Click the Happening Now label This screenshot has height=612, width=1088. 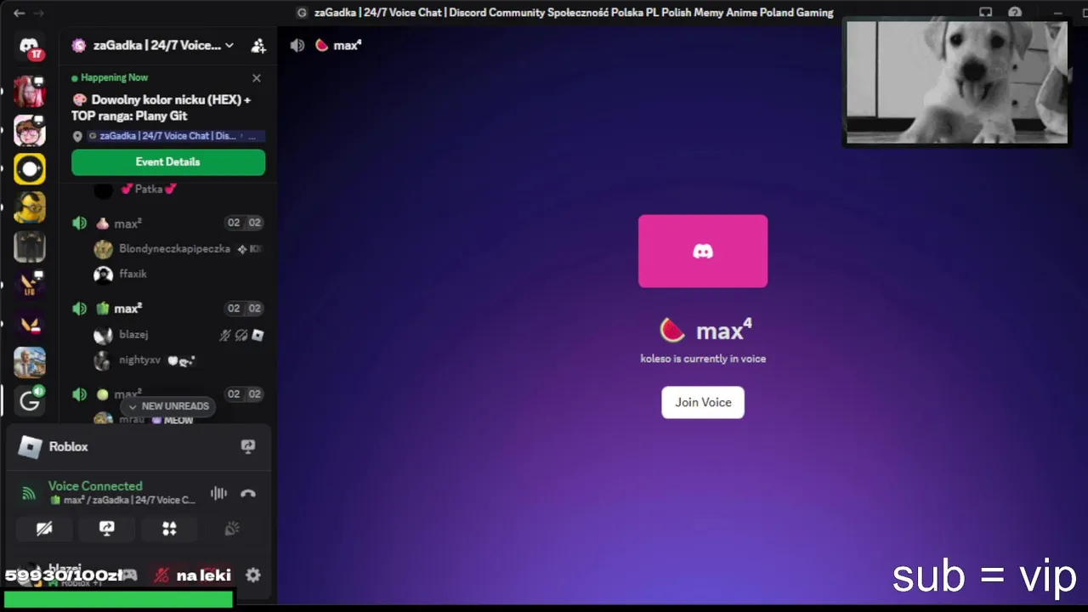pos(114,77)
